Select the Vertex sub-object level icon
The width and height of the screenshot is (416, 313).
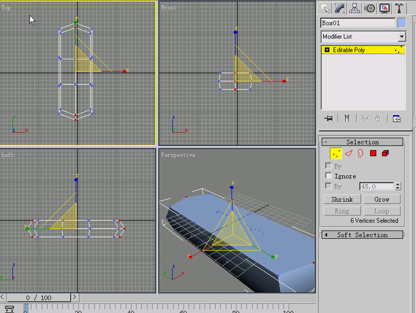336,153
